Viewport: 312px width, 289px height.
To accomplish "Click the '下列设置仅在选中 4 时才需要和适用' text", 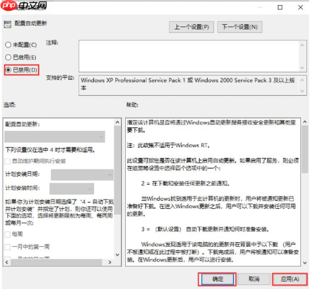I will [x=50, y=149].
